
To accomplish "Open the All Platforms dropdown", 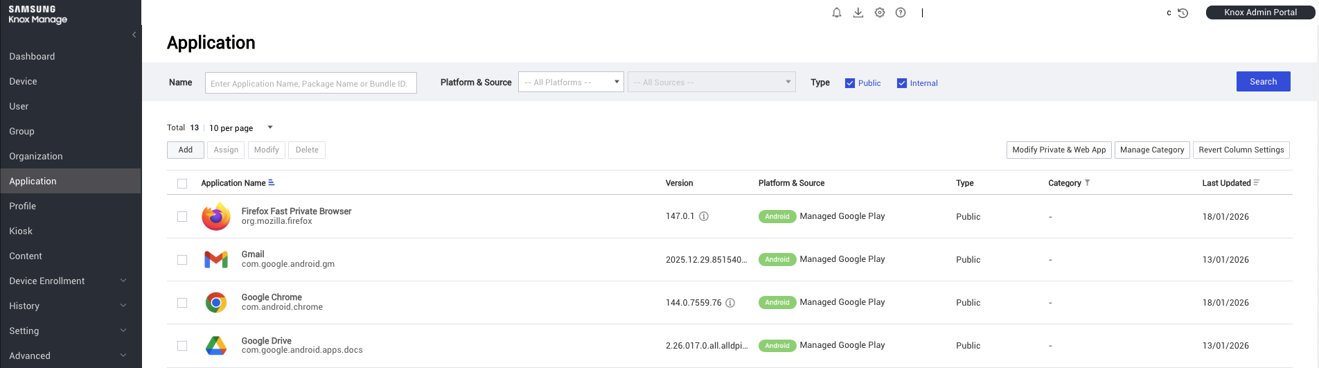I will [571, 82].
